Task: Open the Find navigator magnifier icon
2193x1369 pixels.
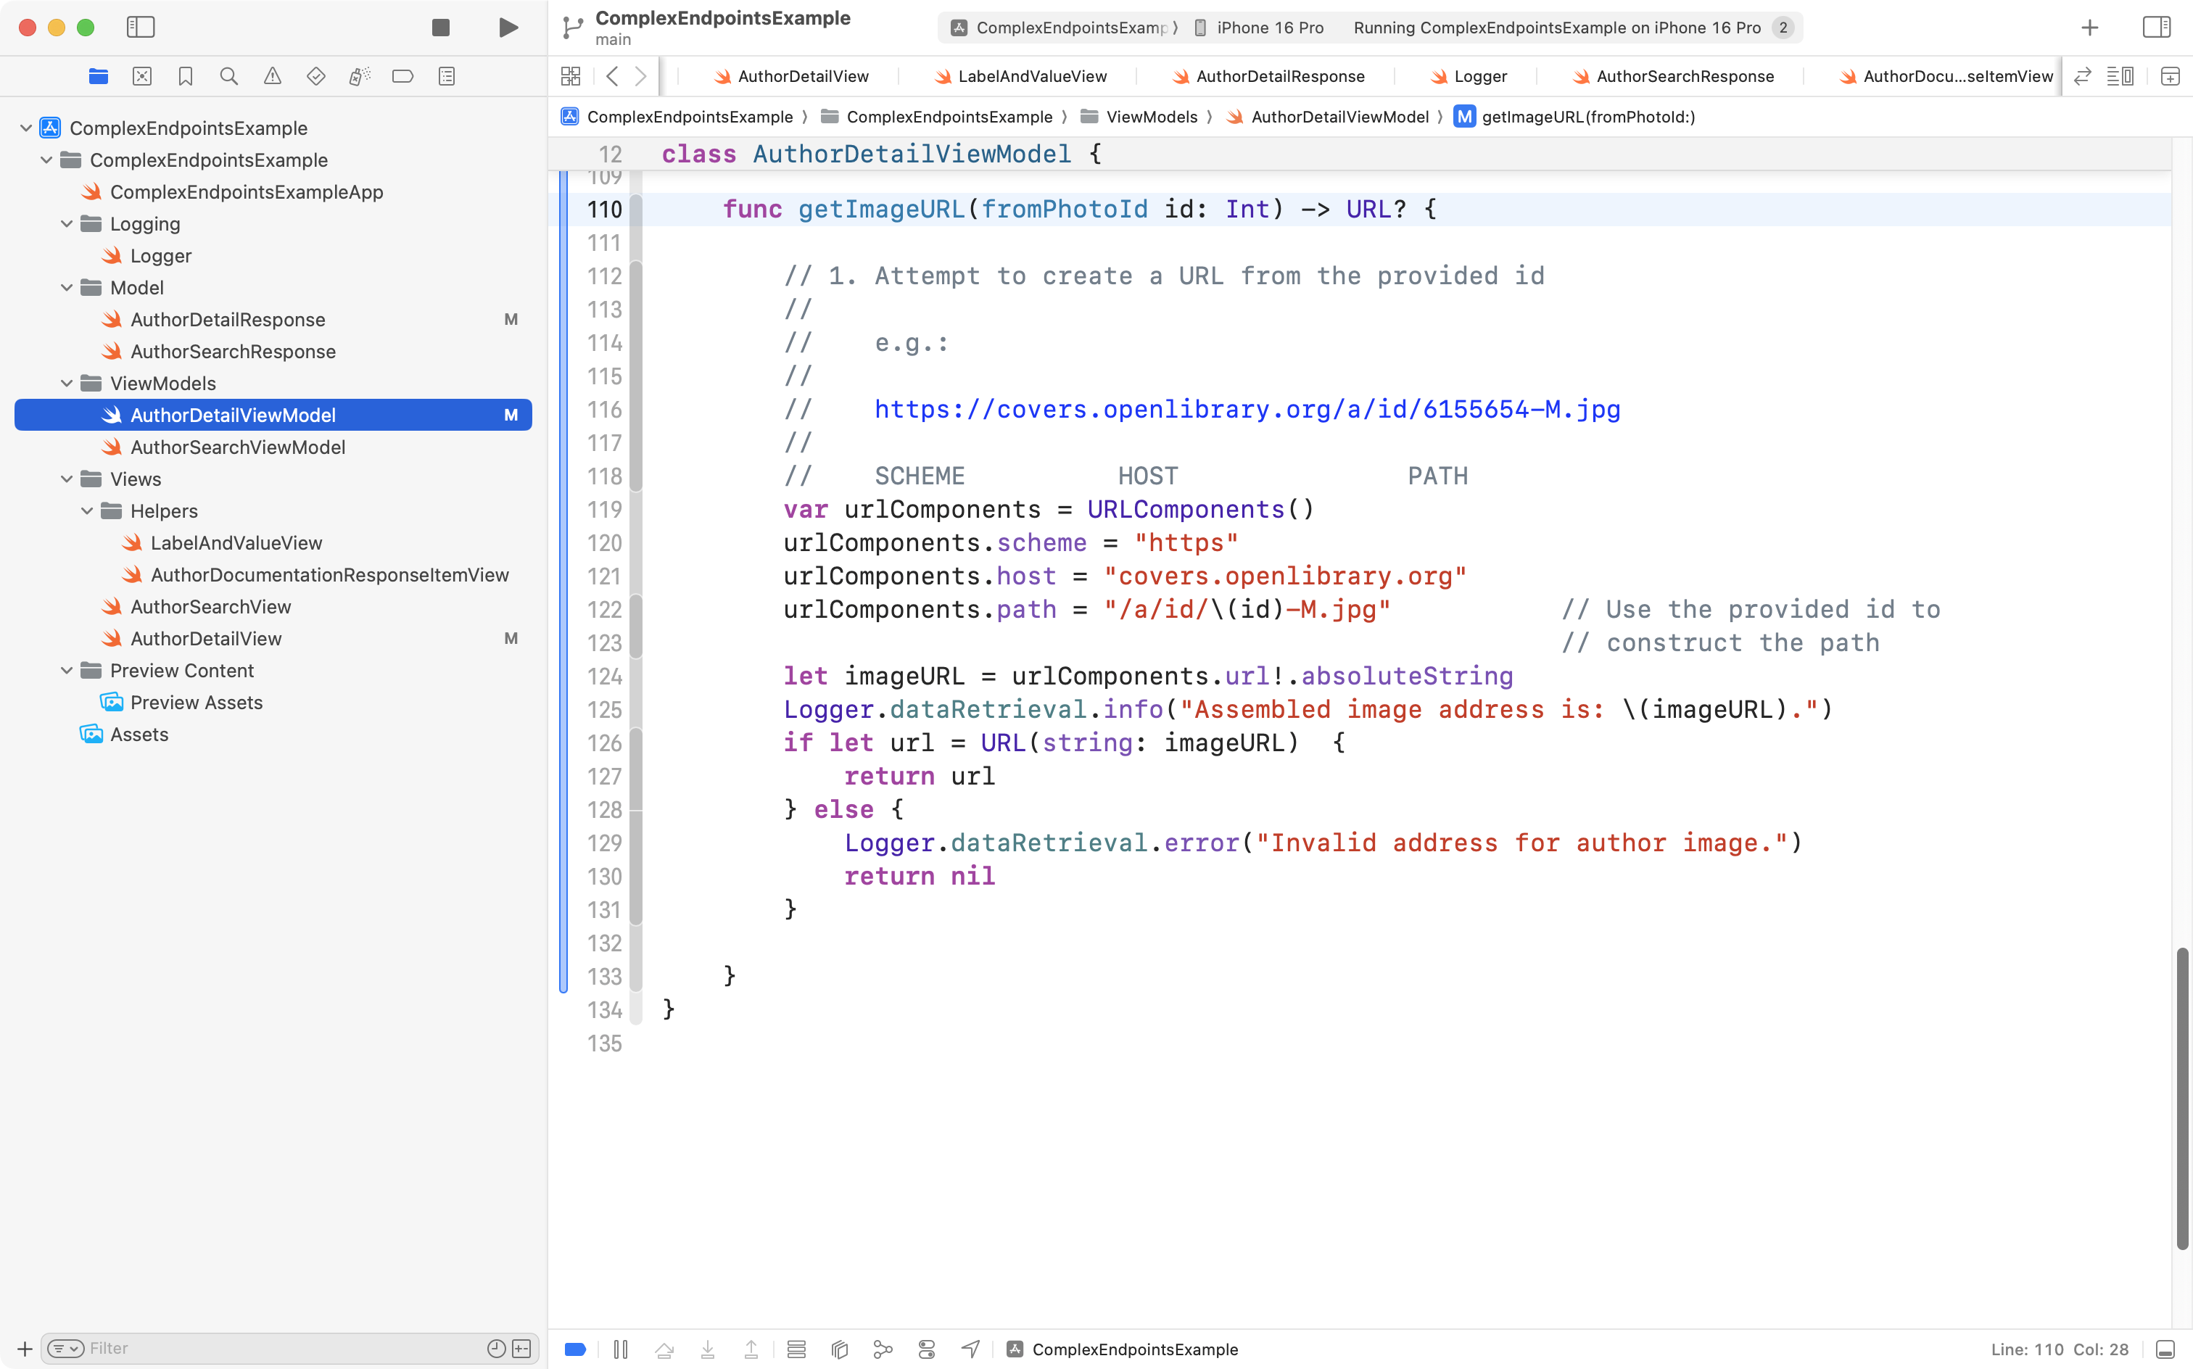Action: [229, 76]
